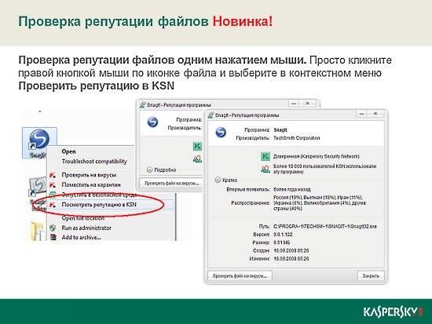
Task: Choose Run as administrator menu entry
Action: click(x=86, y=228)
